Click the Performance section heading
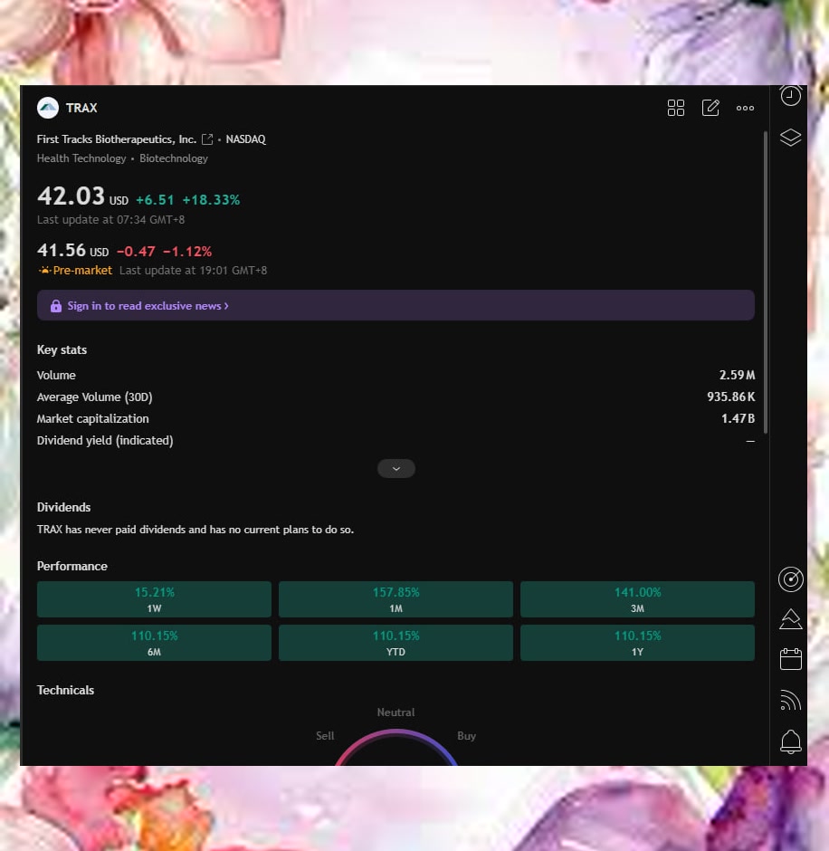829x851 pixels. pos(72,566)
